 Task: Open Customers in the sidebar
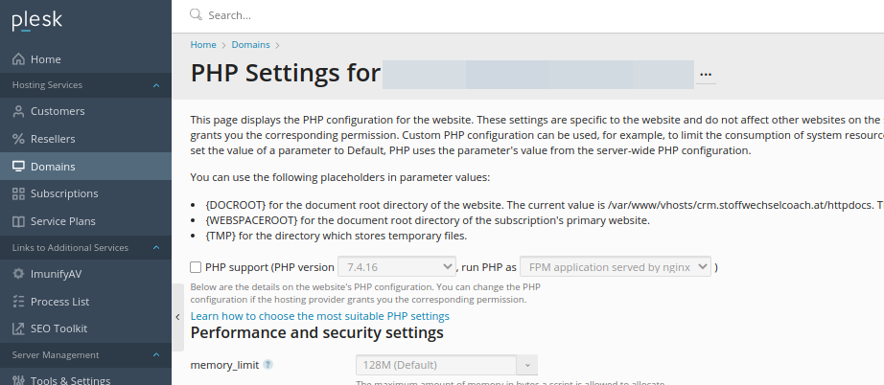85,111
